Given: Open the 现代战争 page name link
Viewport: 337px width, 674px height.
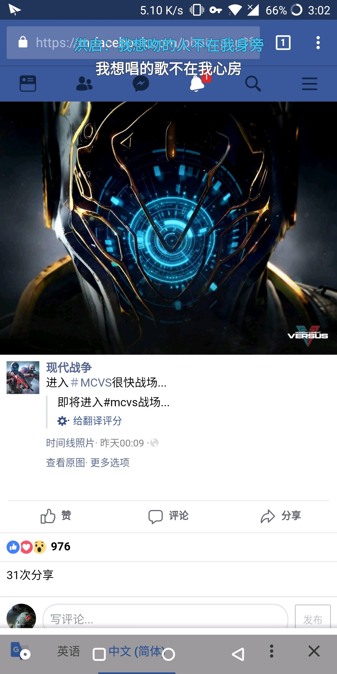Looking at the screenshot, I should tap(69, 368).
